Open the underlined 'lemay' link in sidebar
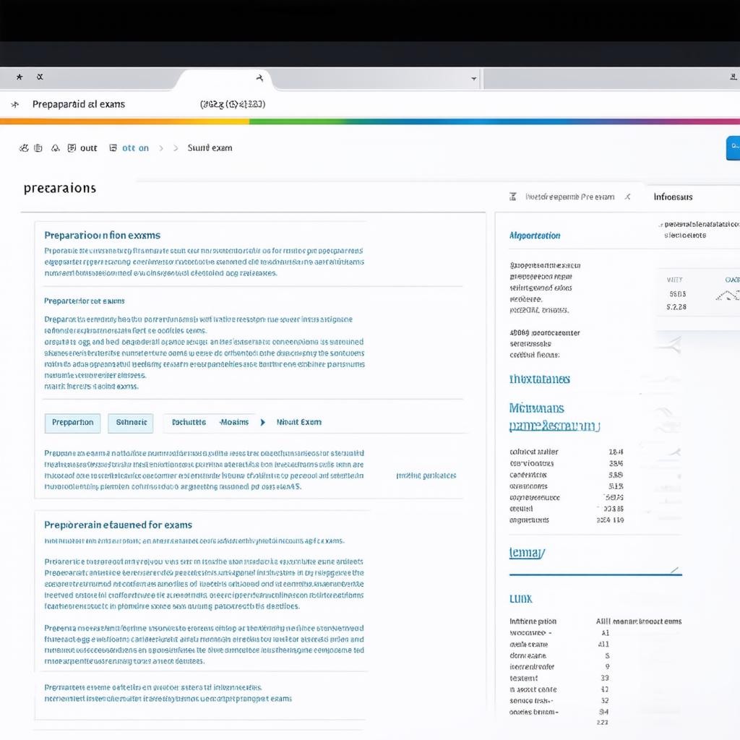 [x=526, y=553]
